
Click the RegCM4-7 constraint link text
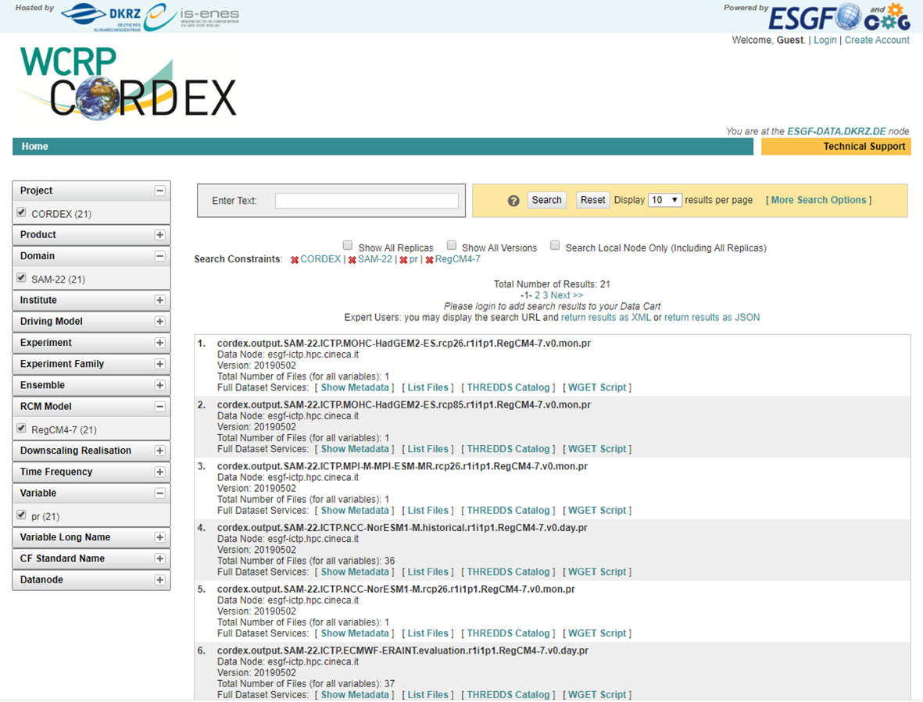[x=457, y=259]
